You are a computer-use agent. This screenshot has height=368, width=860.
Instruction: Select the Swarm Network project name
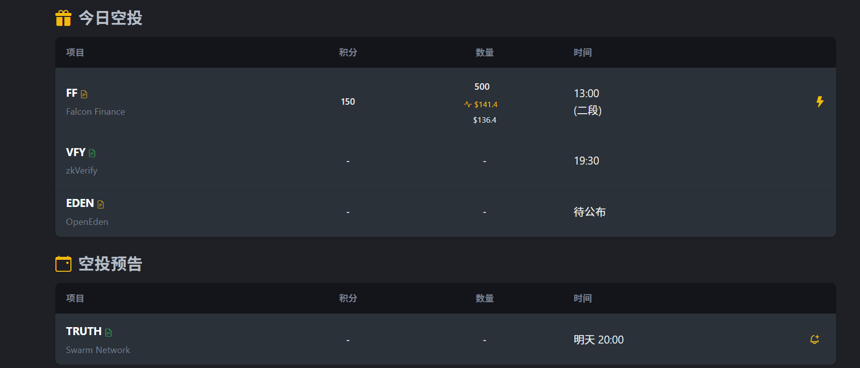[98, 350]
